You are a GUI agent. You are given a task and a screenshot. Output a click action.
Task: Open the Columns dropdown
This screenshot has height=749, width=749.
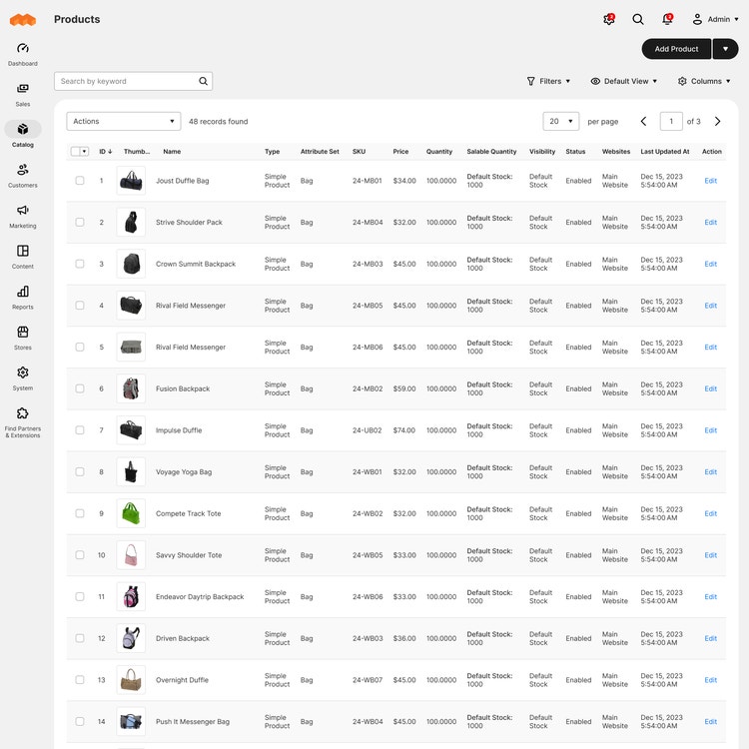pyautogui.click(x=704, y=81)
